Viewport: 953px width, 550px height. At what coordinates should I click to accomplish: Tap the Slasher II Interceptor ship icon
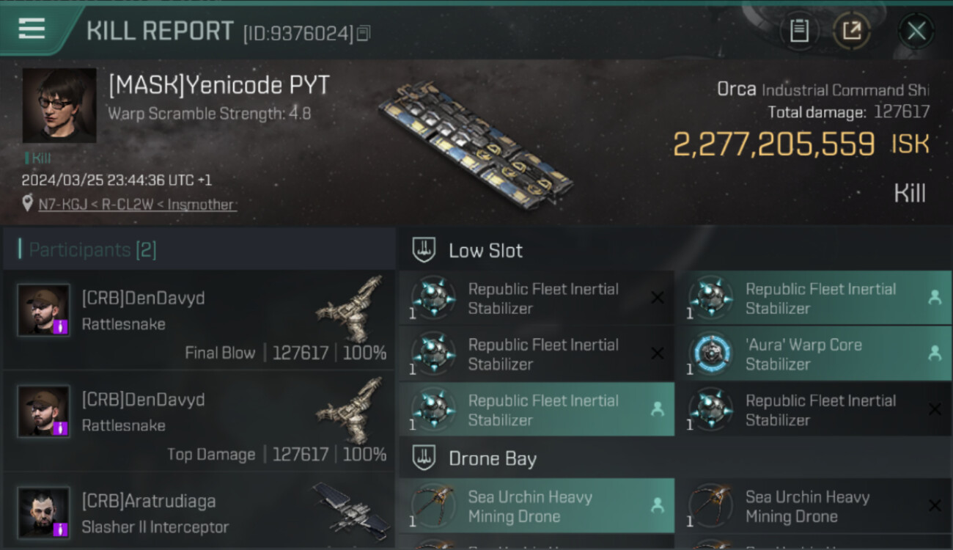(x=350, y=507)
